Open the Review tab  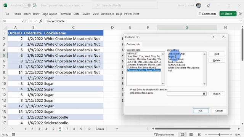coord(86,14)
